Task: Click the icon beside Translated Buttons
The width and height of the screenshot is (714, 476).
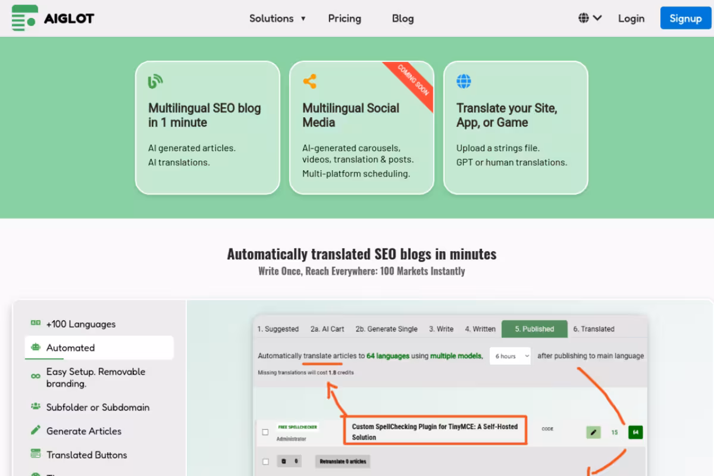Action: pos(36,454)
